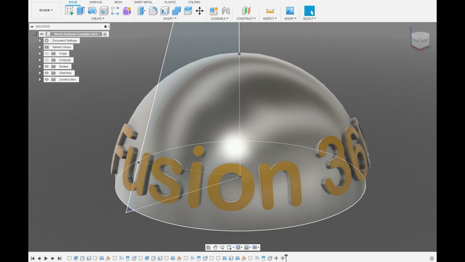Select the Extrude tool
This screenshot has width=465, height=262.
(x=81, y=11)
